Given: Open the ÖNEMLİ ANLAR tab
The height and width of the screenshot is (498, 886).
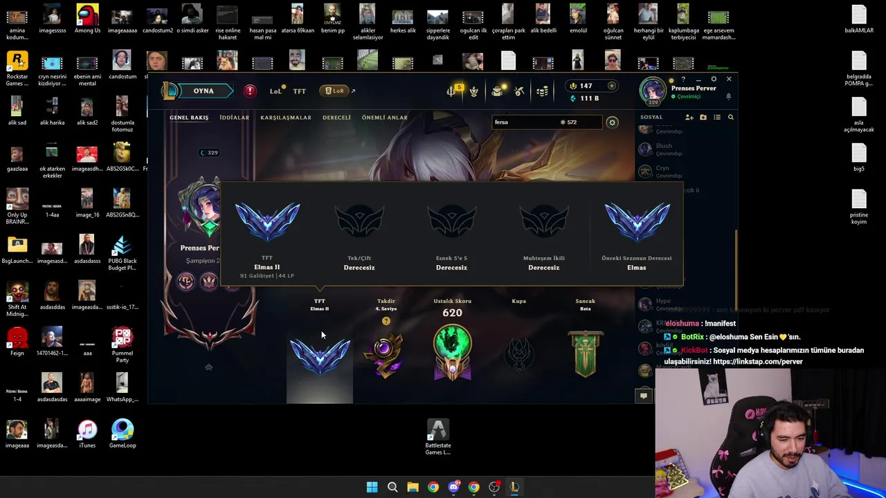Looking at the screenshot, I should point(384,118).
